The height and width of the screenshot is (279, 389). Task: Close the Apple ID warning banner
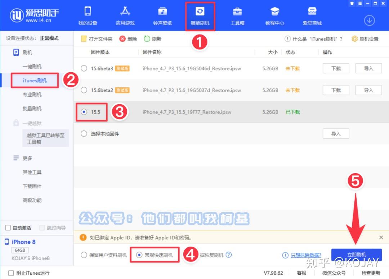click(x=381, y=237)
